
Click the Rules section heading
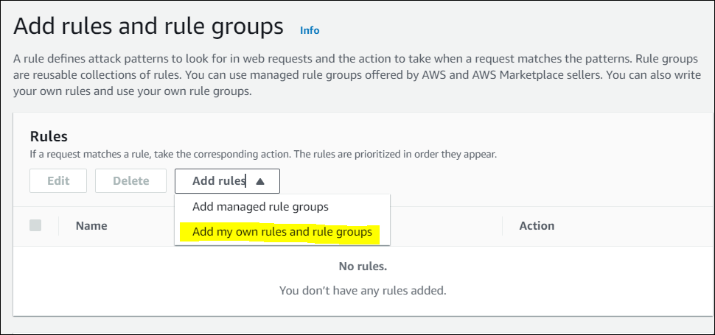tap(49, 136)
